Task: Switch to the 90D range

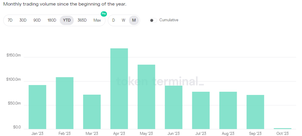Action: [37, 20]
